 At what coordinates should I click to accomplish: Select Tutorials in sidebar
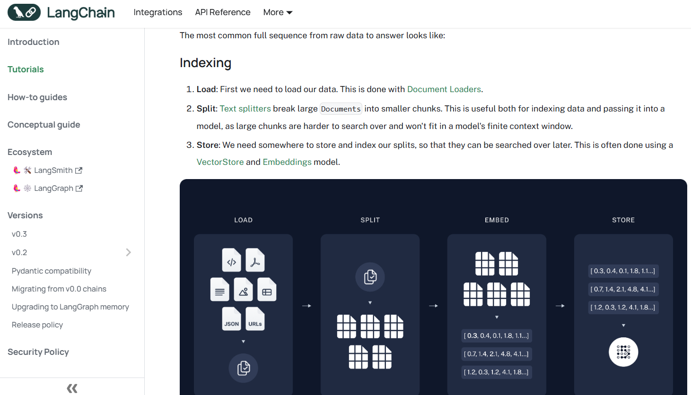click(x=26, y=69)
